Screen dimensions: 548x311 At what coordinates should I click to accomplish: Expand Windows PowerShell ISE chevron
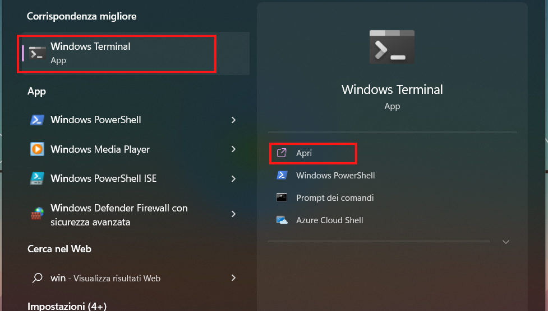click(233, 178)
